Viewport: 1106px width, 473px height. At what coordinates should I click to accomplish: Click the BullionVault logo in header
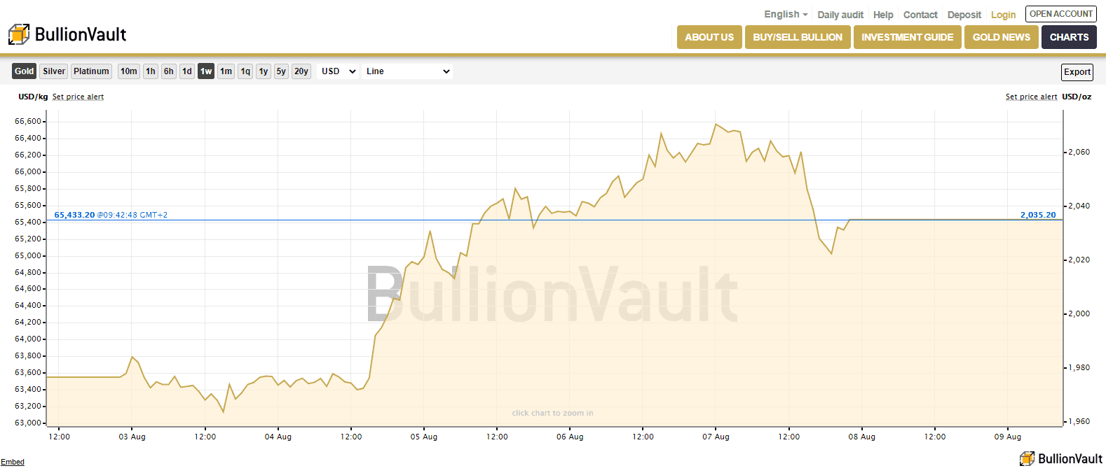point(67,34)
